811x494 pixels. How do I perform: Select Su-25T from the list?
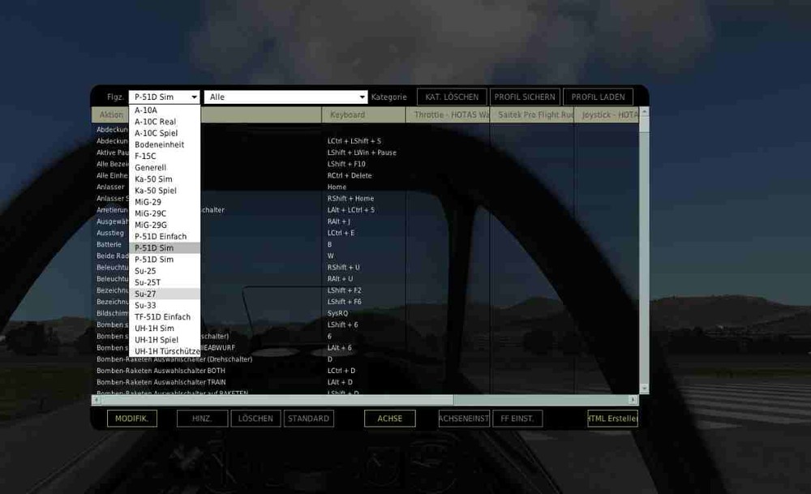tap(165, 282)
